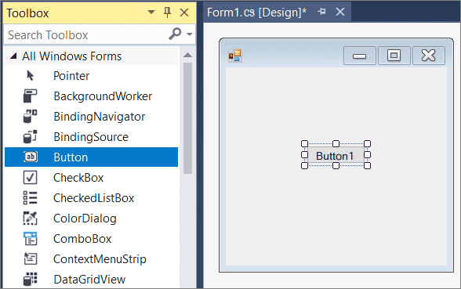Viewport: 461px width, 289px height.
Task: Click the Toolbox vertical scrollbar thumb
Action: coord(187,118)
